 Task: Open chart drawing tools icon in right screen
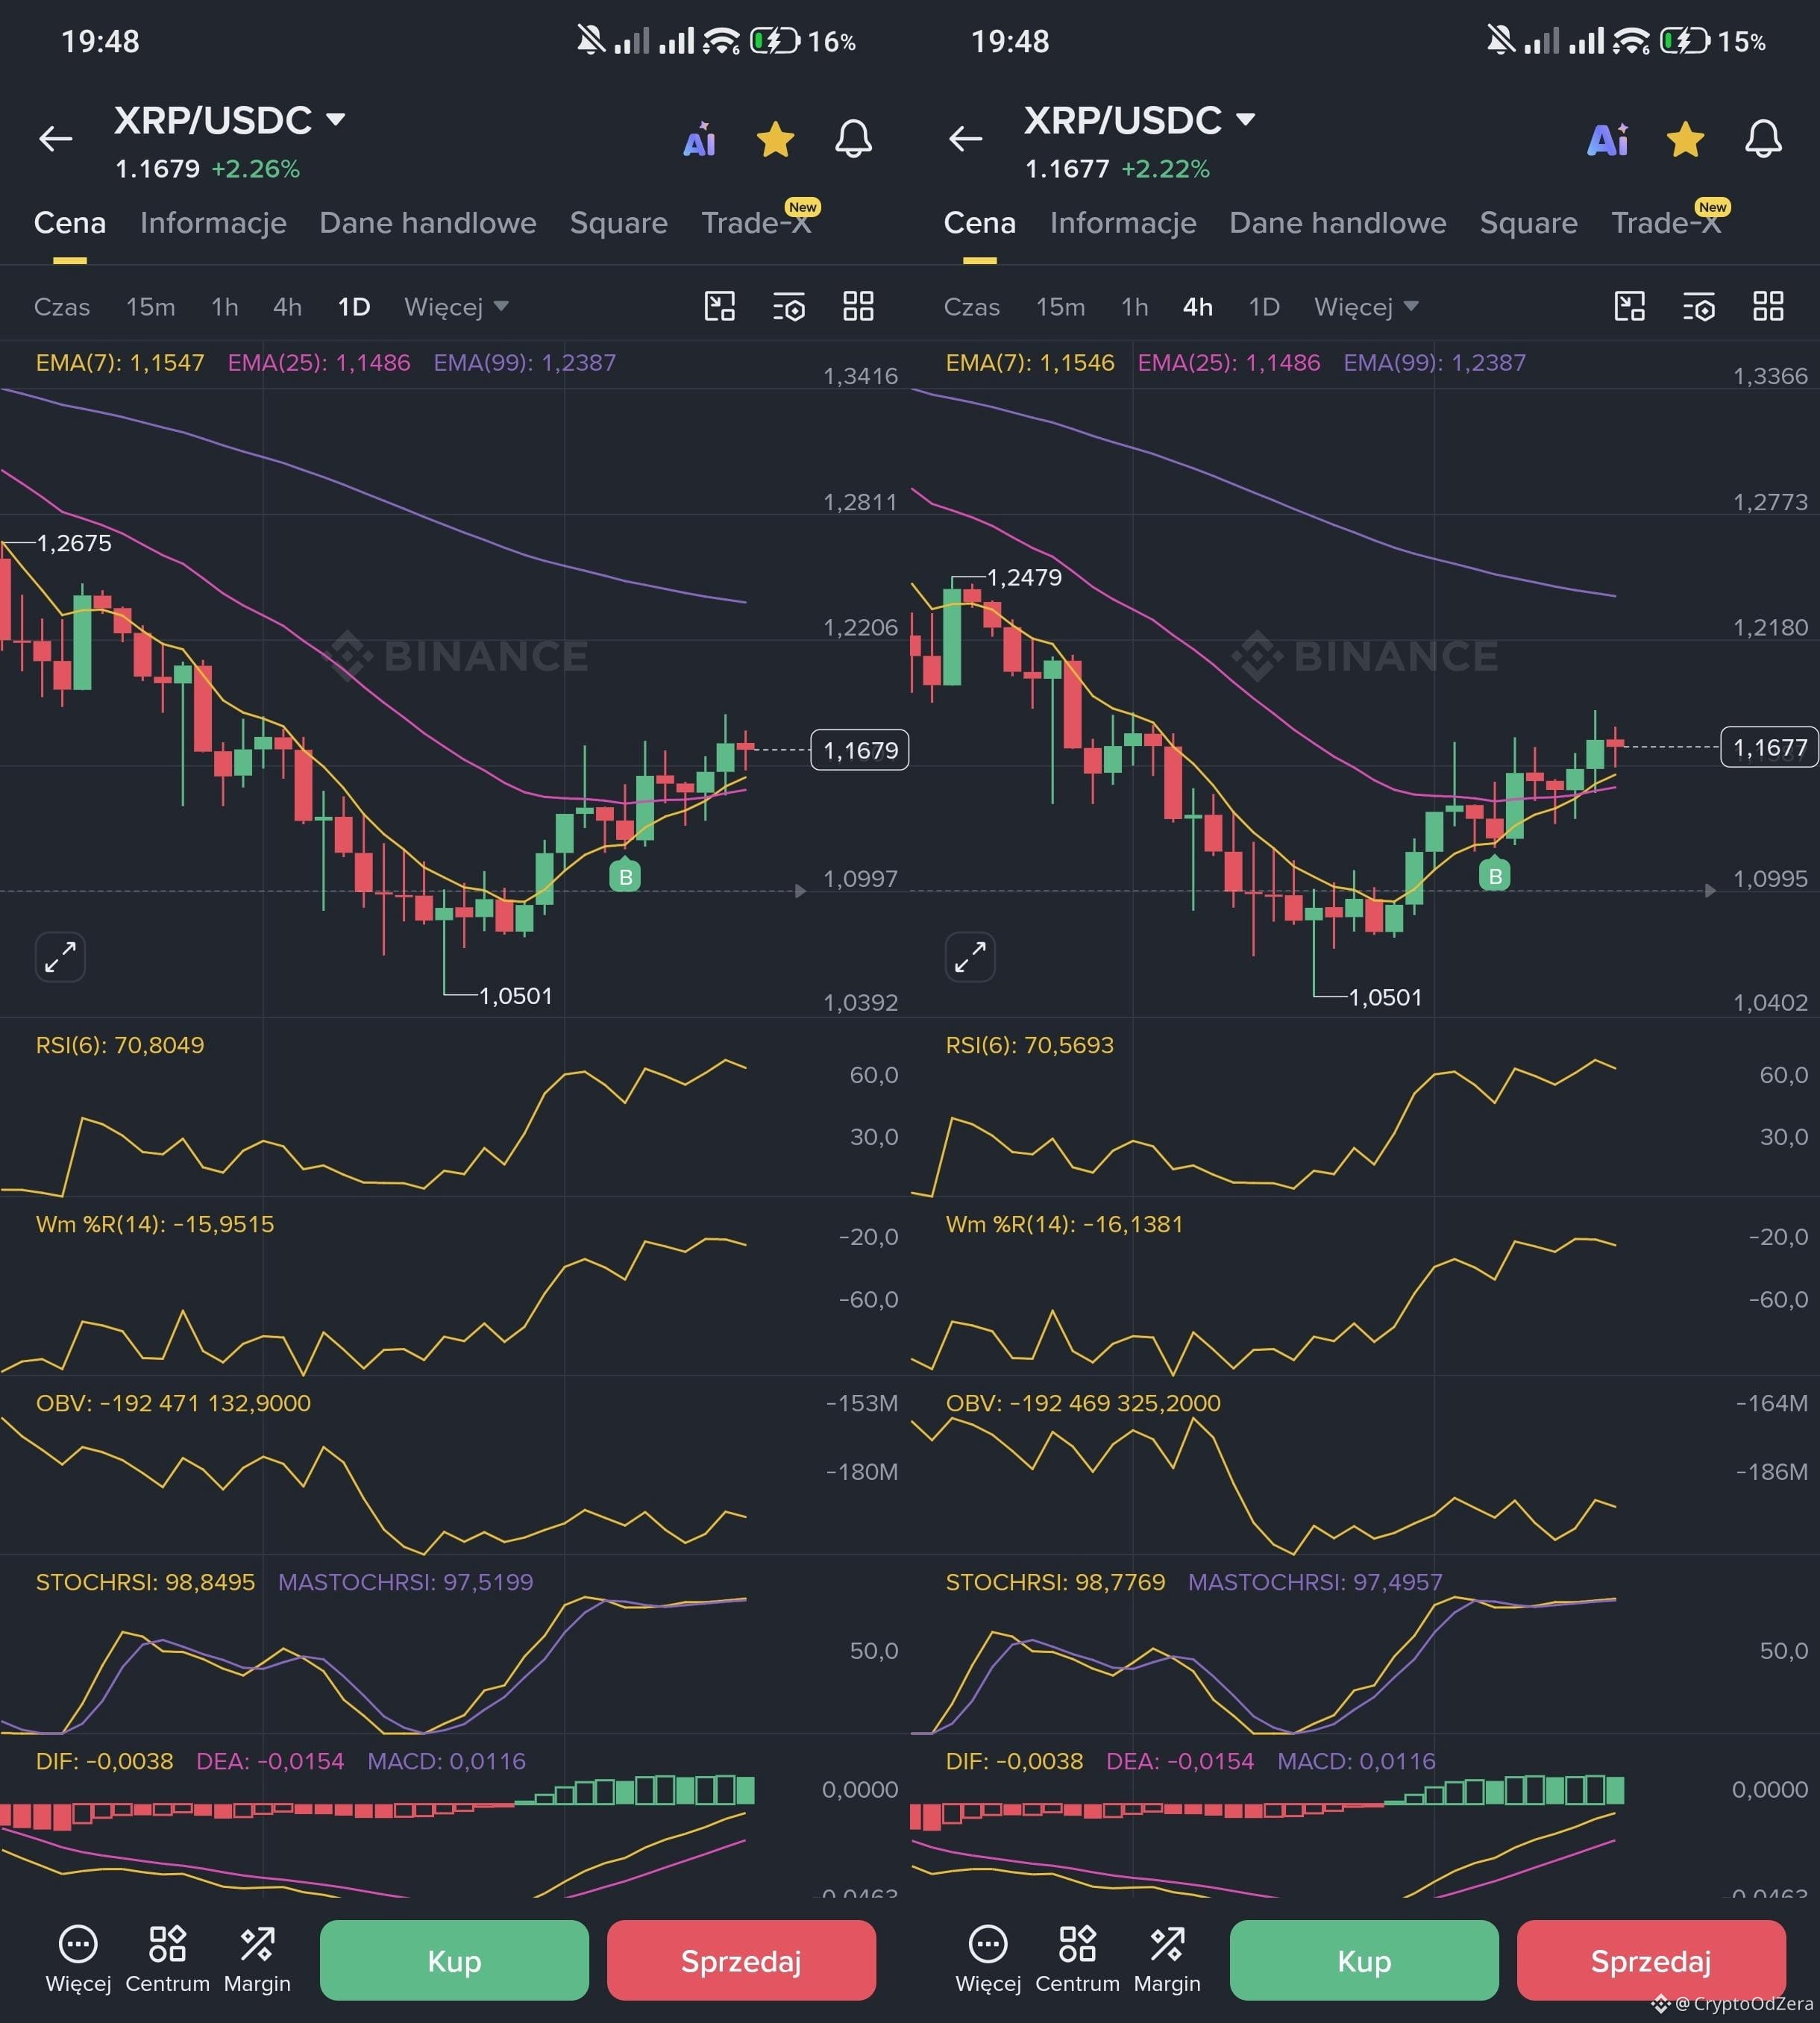(1630, 306)
